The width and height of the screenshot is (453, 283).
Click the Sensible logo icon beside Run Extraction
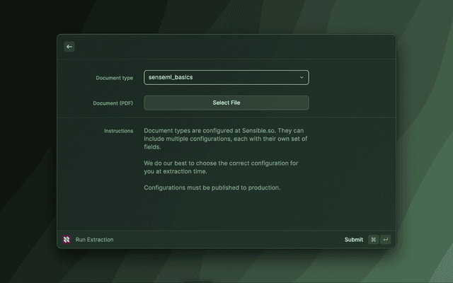(67, 240)
